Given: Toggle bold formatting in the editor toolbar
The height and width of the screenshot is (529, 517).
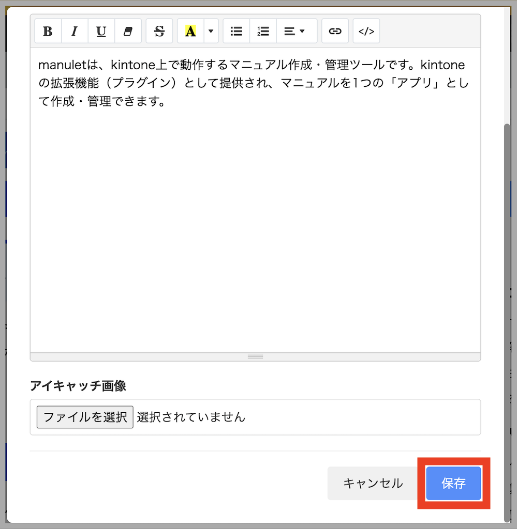Looking at the screenshot, I should point(48,31).
